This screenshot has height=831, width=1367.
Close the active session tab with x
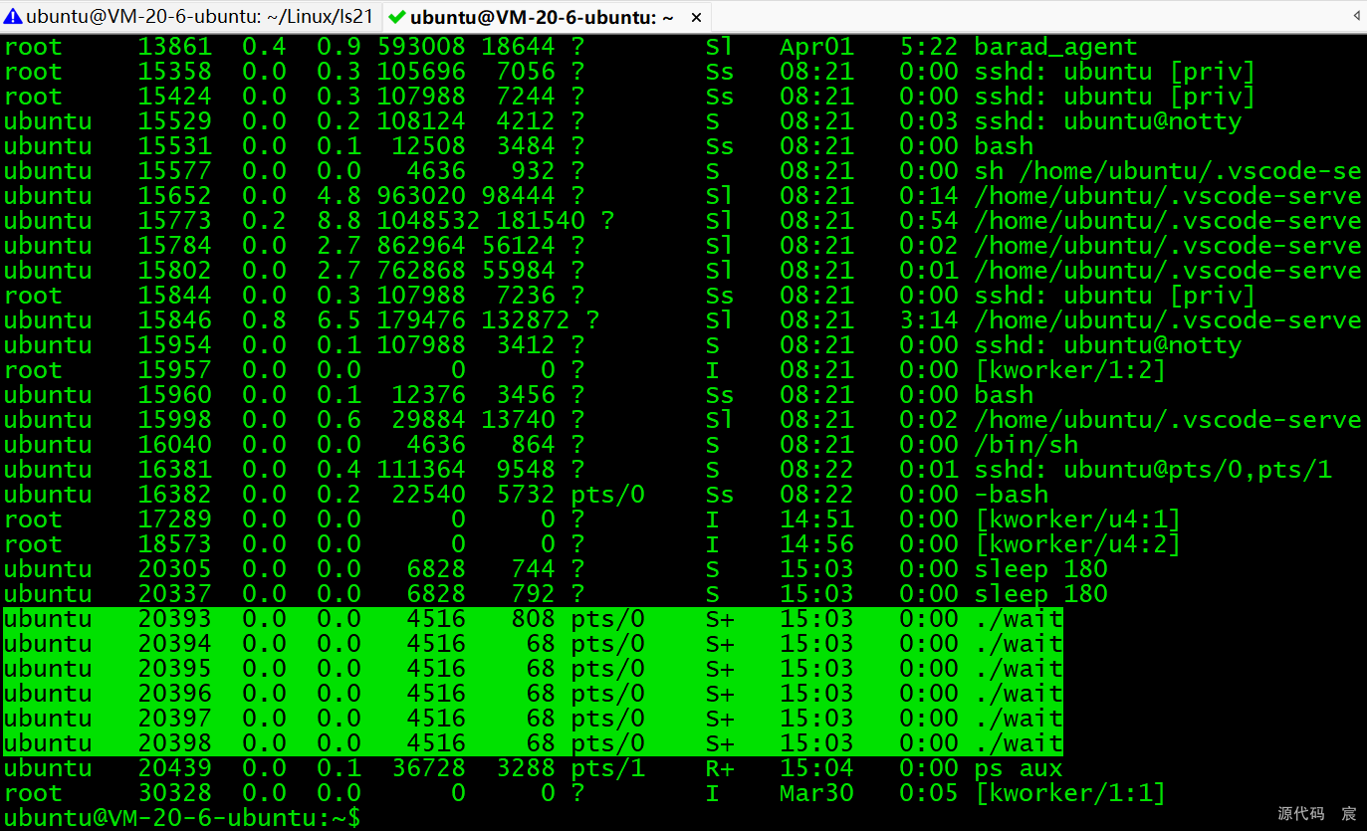[696, 17]
